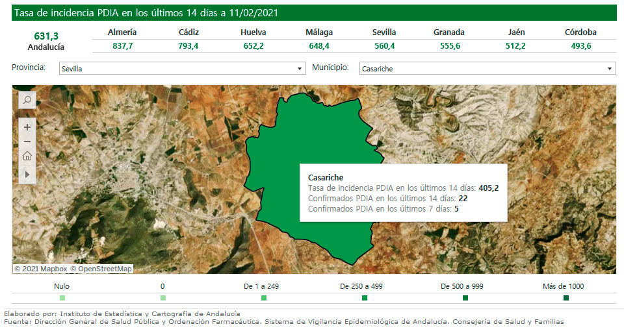Screen dimensions: 624x331
Task: Open the Mapbox attribution link
Action: (50, 269)
